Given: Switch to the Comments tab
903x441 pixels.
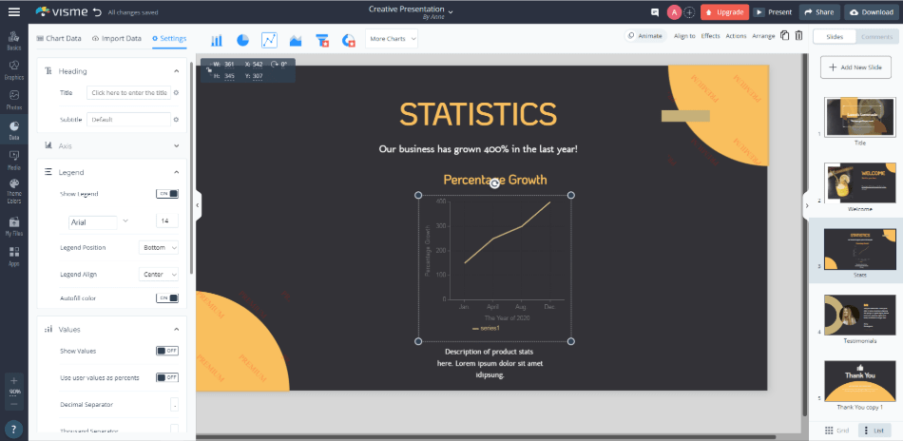Looking at the screenshot, I should click(876, 37).
